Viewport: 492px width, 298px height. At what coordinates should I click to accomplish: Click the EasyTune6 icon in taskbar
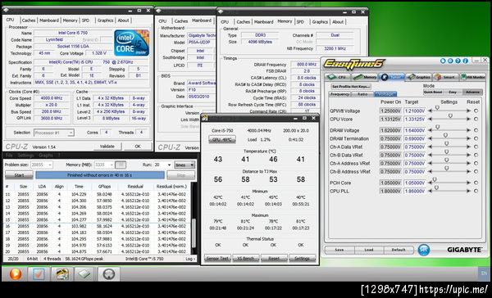click(62, 274)
